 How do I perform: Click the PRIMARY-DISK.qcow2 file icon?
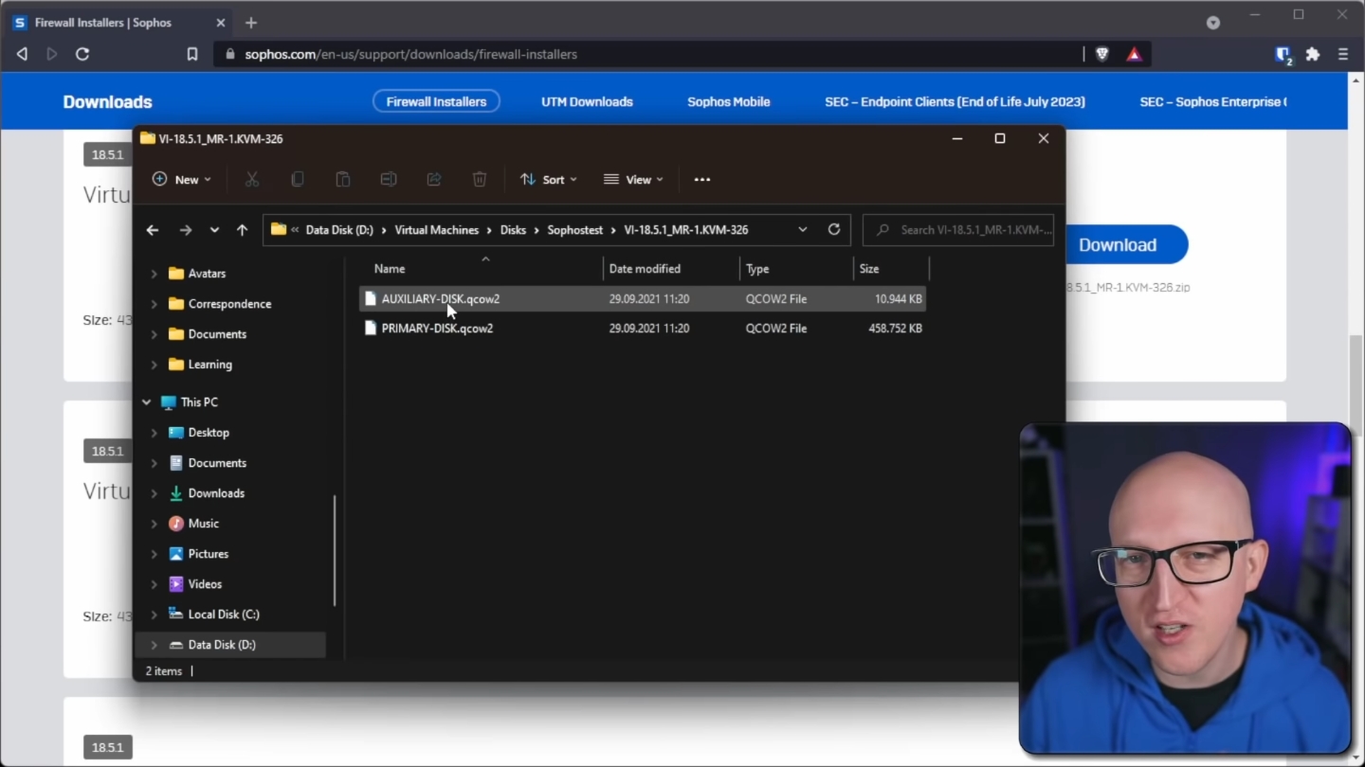[x=371, y=328]
